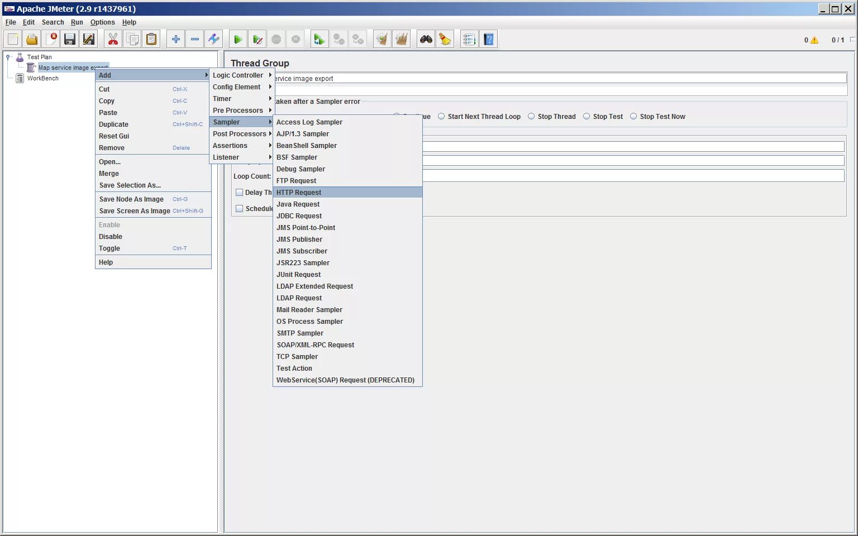Open the Edit menu
This screenshot has width=858, height=536.
point(28,22)
